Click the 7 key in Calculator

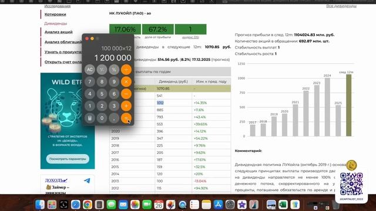(90, 82)
